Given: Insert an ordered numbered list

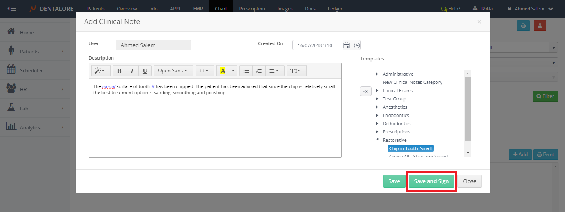Looking at the screenshot, I should pyautogui.click(x=259, y=71).
